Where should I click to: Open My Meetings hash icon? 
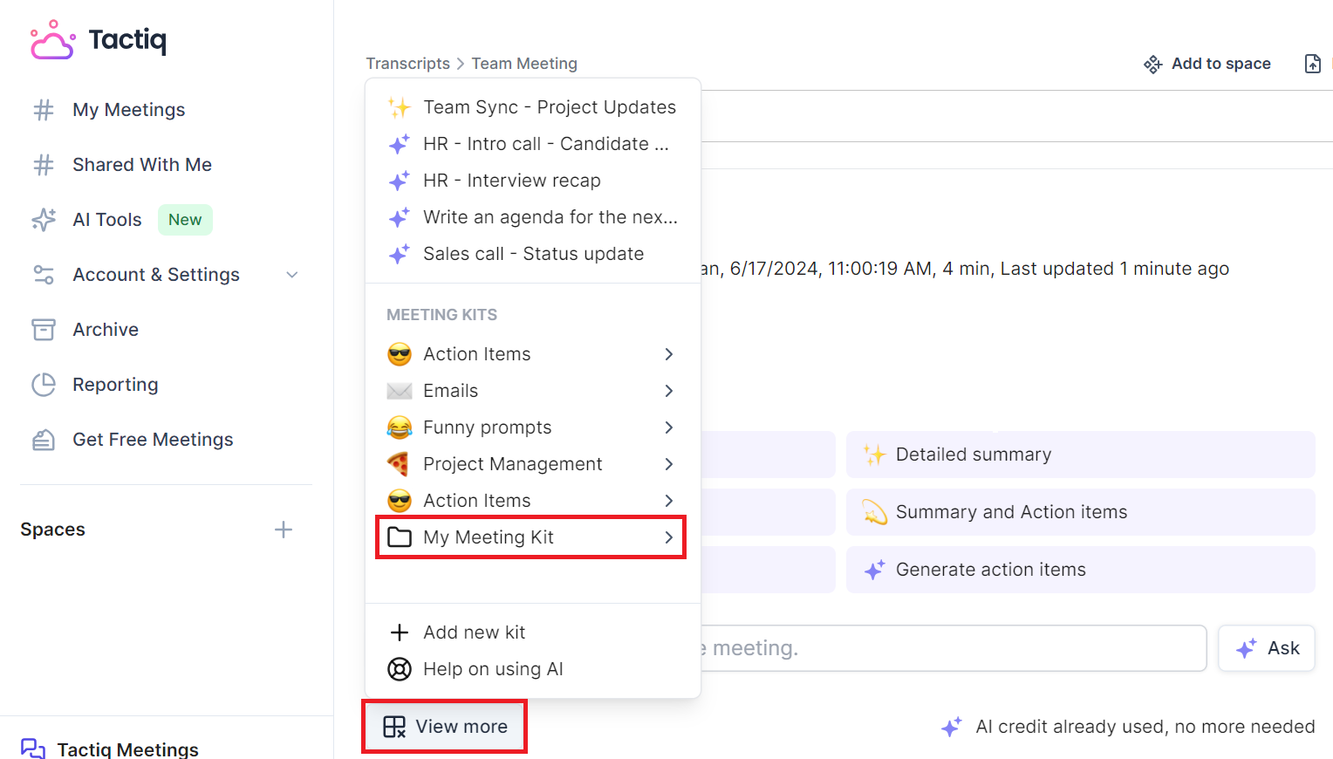(44, 110)
